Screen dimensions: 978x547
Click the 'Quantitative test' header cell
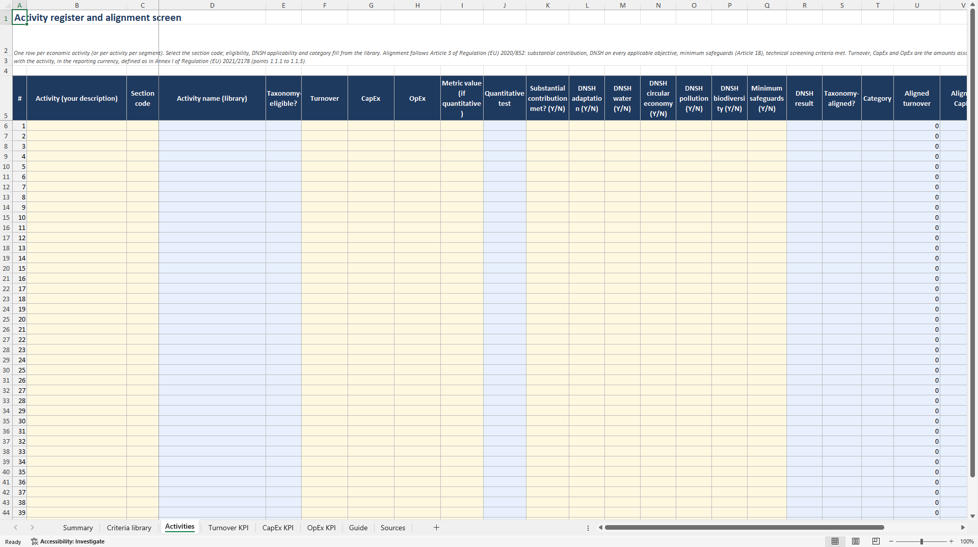click(x=505, y=98)
